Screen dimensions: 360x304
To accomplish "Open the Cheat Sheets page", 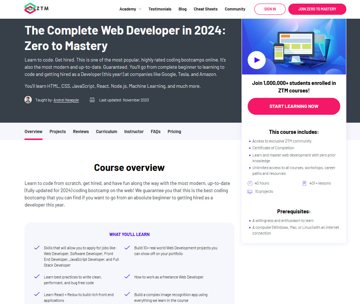I will 206,9.
